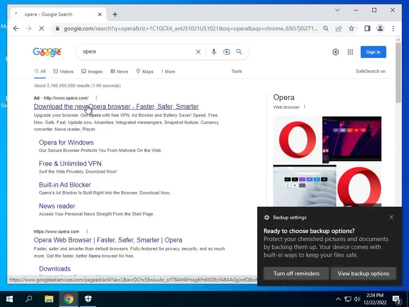Open the Tools search options
Screen dimensions: 409x307
236,71
